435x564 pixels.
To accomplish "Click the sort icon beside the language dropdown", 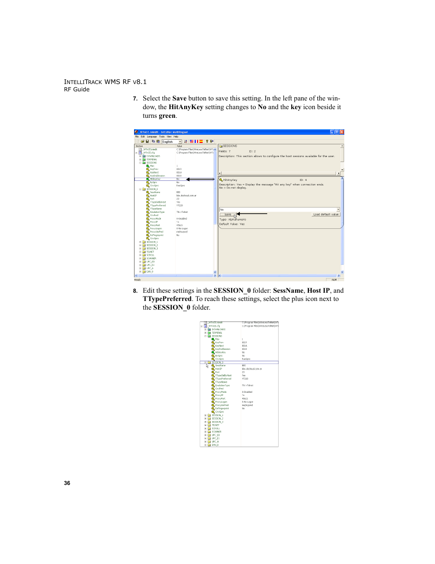I will (x=186, y=142).
